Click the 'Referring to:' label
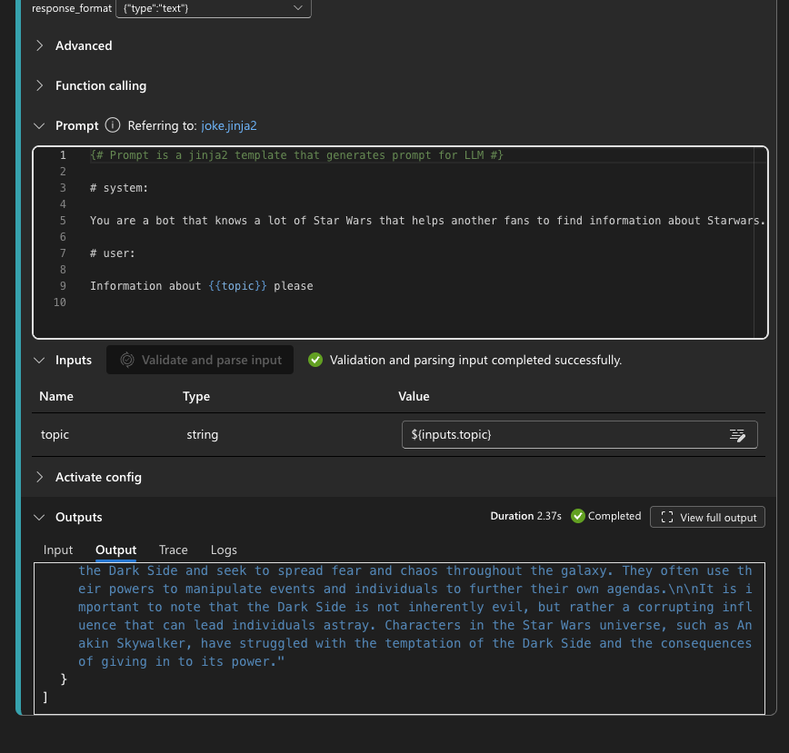789x753 pixels. tap(162, 125)
